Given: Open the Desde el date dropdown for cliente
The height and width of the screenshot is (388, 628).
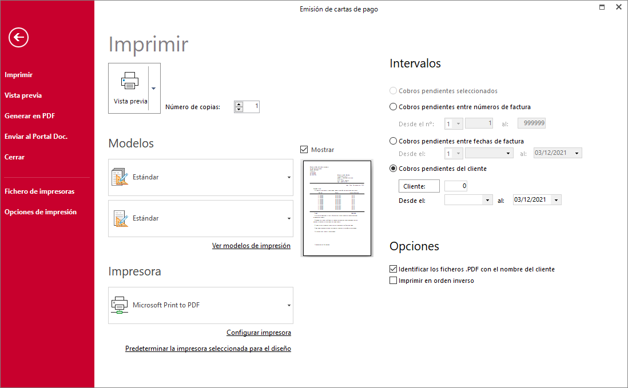Looking at the screenshot, I should click(487, 200).
